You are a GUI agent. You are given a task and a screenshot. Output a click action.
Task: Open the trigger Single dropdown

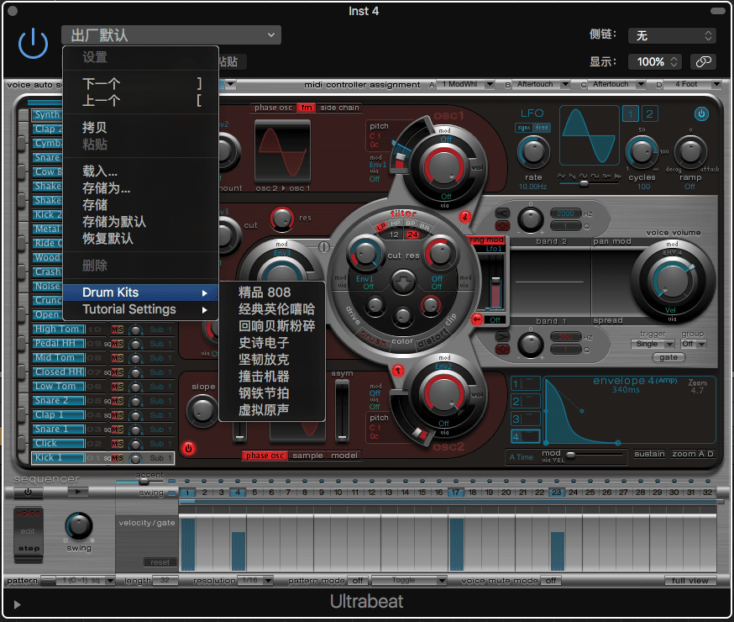click(652, 344)
